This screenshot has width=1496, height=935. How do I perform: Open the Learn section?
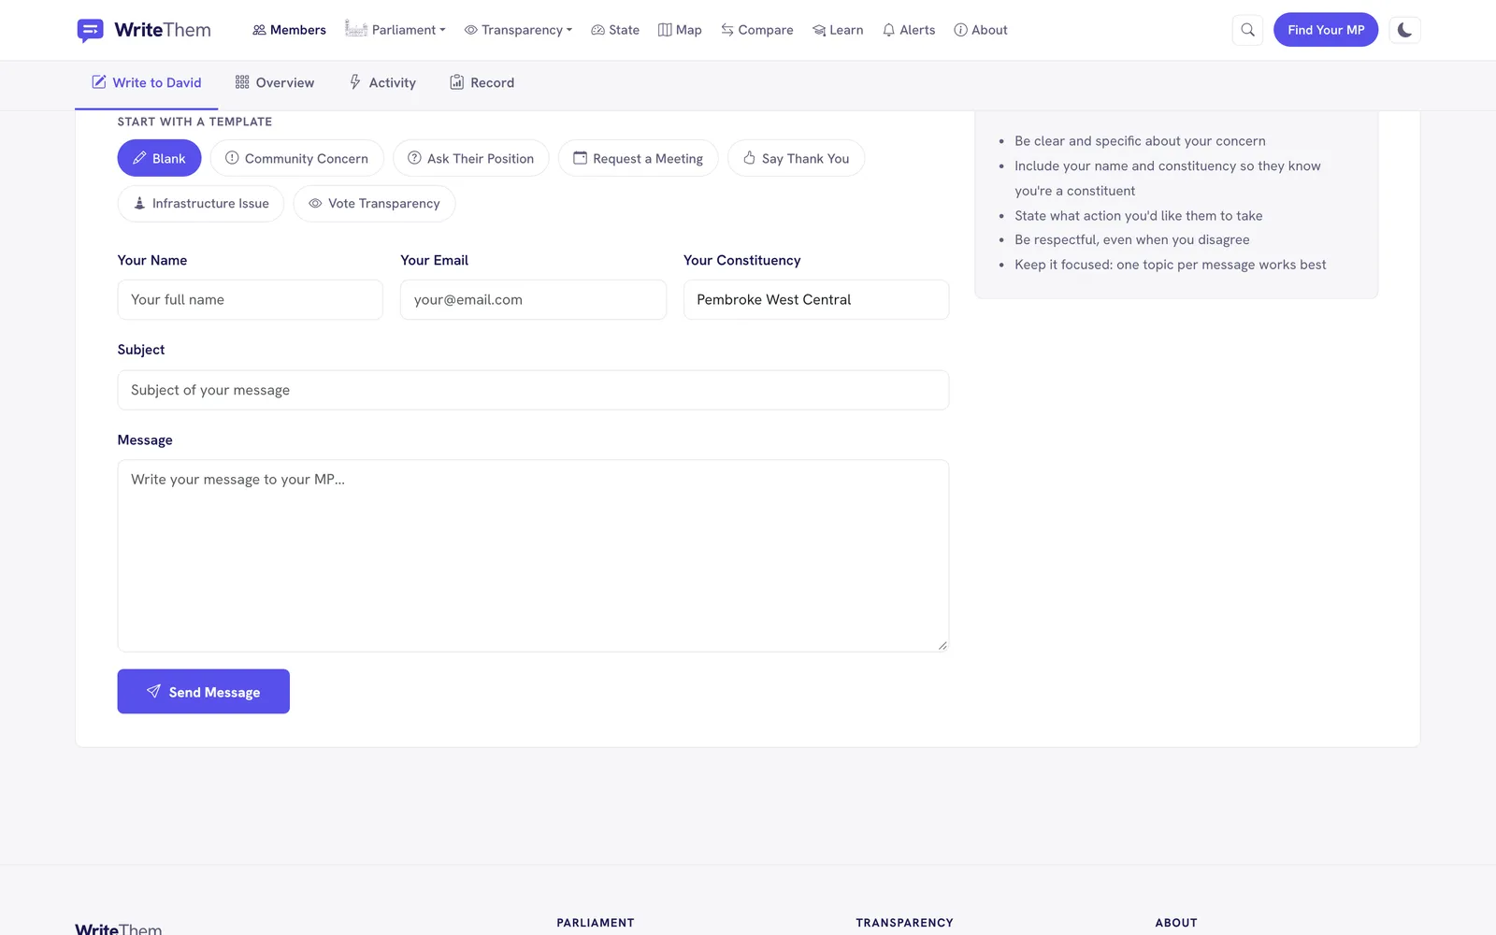click(x=838, y=30)
